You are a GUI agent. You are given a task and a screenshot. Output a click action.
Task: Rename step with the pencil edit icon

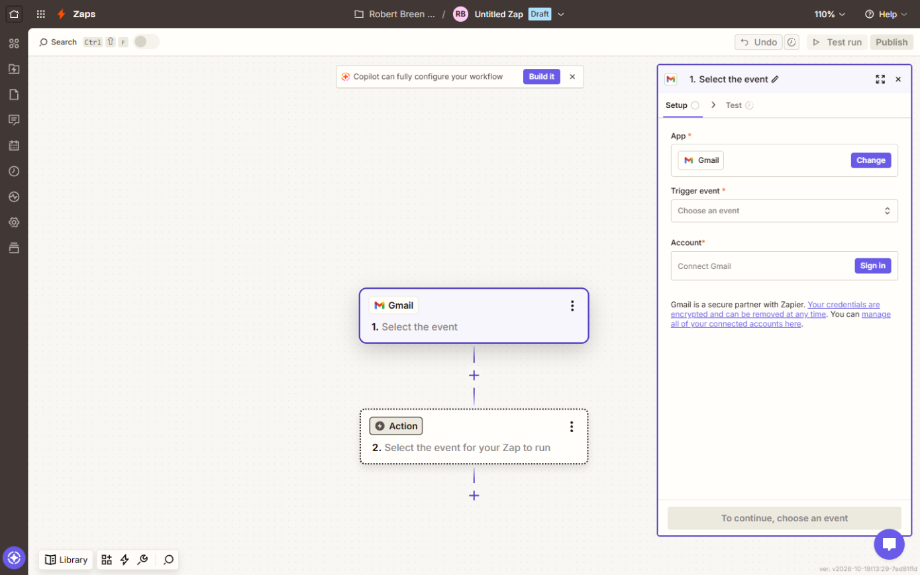[775, 79]
